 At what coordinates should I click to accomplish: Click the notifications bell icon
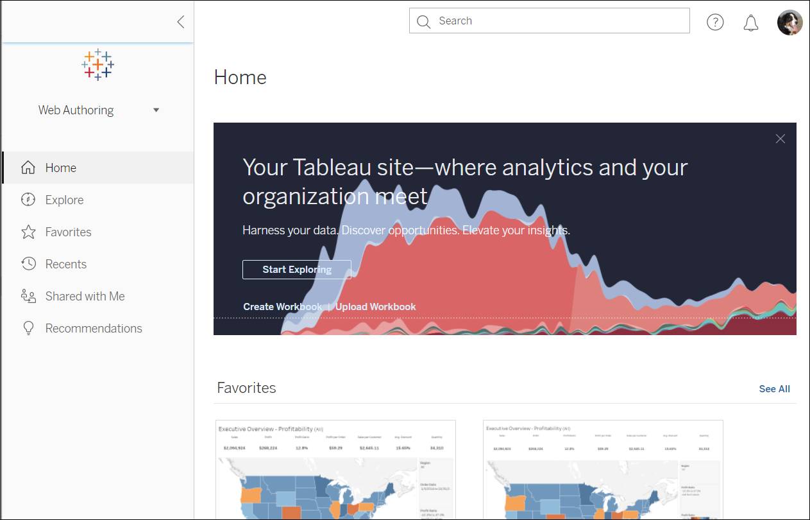pos(750,21)
